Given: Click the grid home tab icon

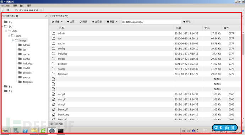Looking at the screenshot, I should 8,10.
